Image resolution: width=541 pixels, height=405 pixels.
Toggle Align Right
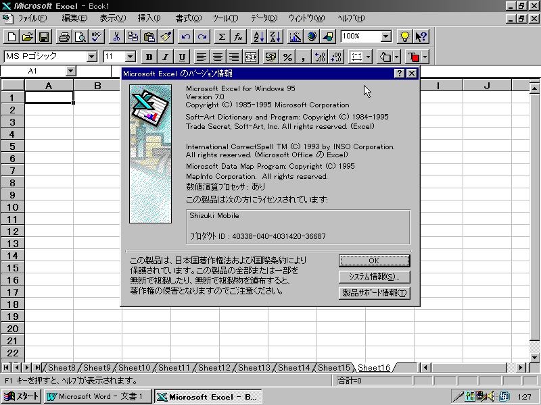tap(234, 57)
